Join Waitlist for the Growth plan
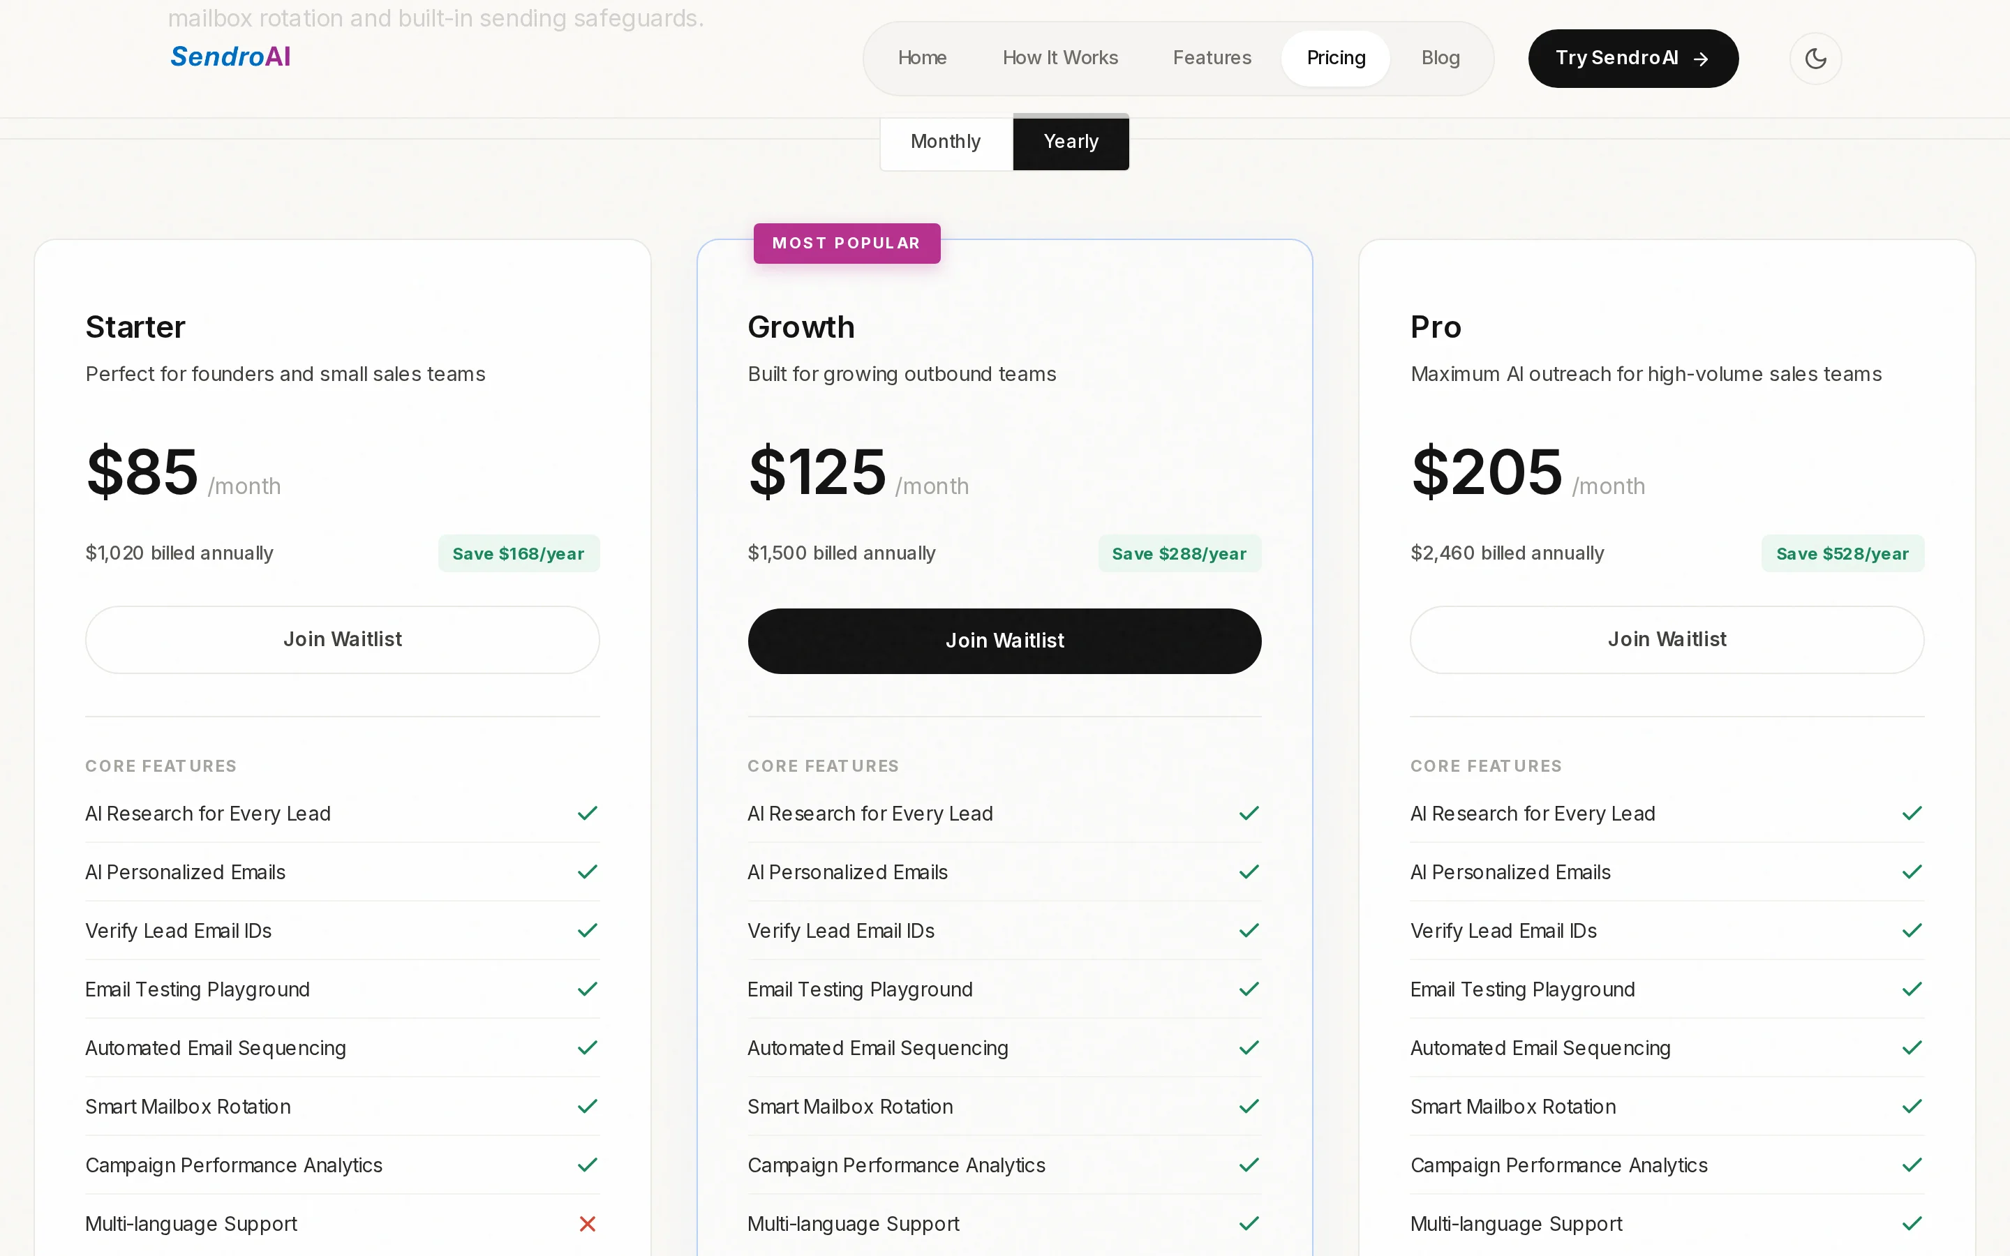The height and width of the screenshot is (1256, 2010). click(x=1004, y=641)
